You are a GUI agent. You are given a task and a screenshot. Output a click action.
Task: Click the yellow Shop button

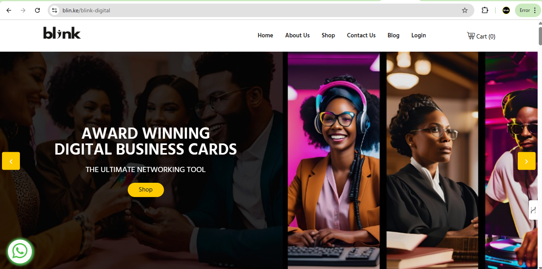[146, 190]
